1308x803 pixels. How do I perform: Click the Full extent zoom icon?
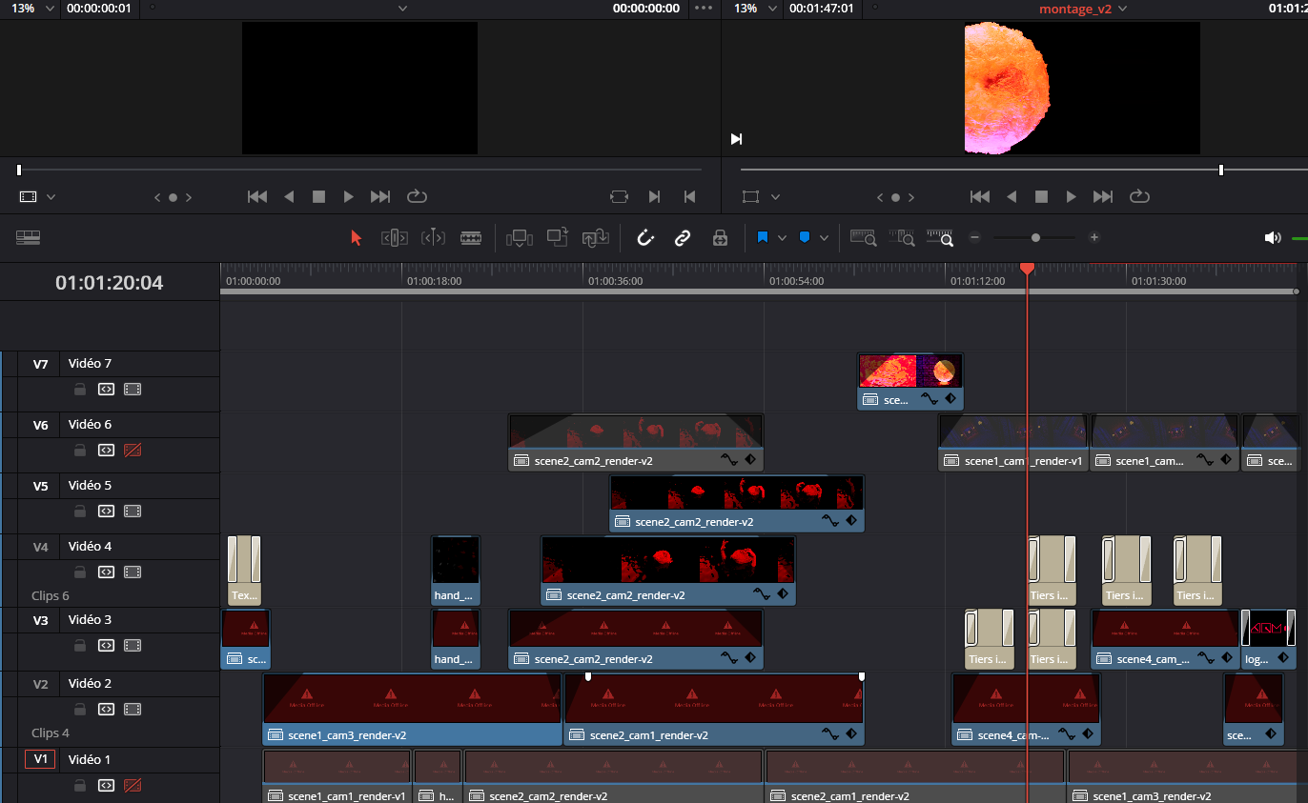[864, 238]
